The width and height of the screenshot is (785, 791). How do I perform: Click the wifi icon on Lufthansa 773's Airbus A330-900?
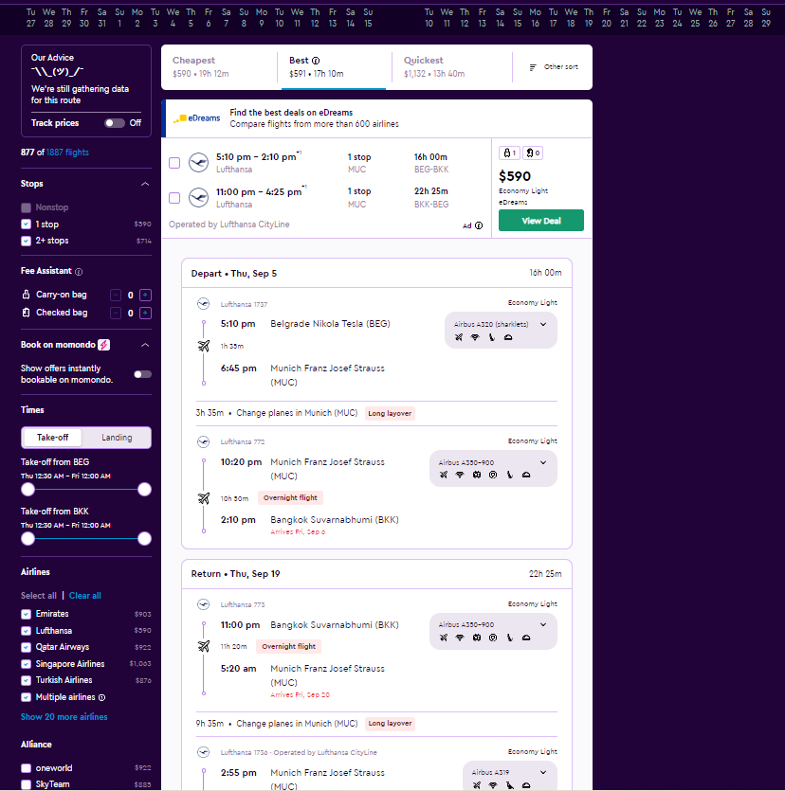460,638
